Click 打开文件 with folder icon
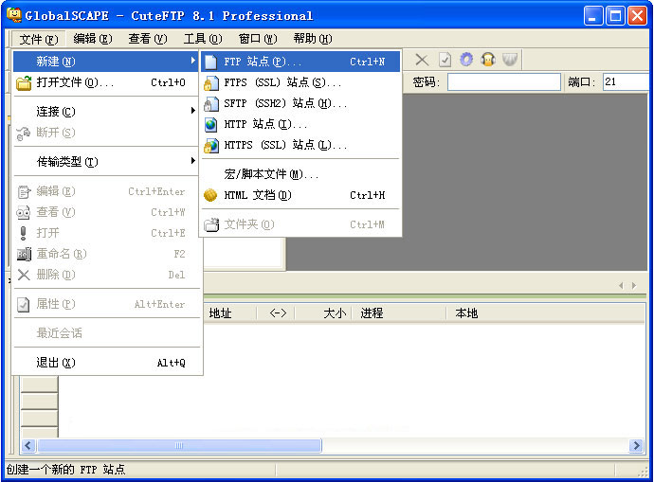The width and height of the screenshot is (654, 482). coord(75,82)
